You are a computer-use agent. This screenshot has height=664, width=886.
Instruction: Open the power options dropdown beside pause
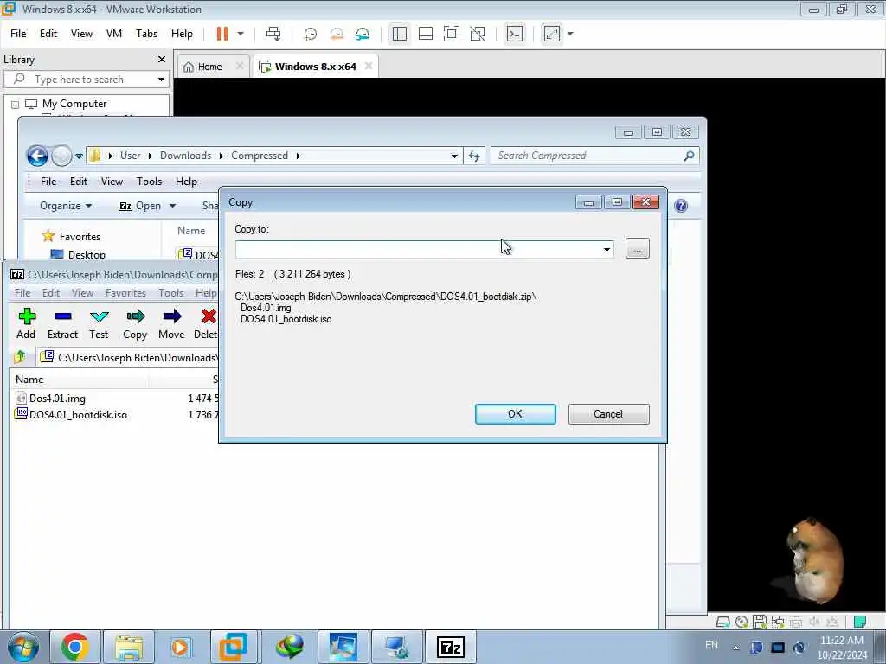coord(241,34)
